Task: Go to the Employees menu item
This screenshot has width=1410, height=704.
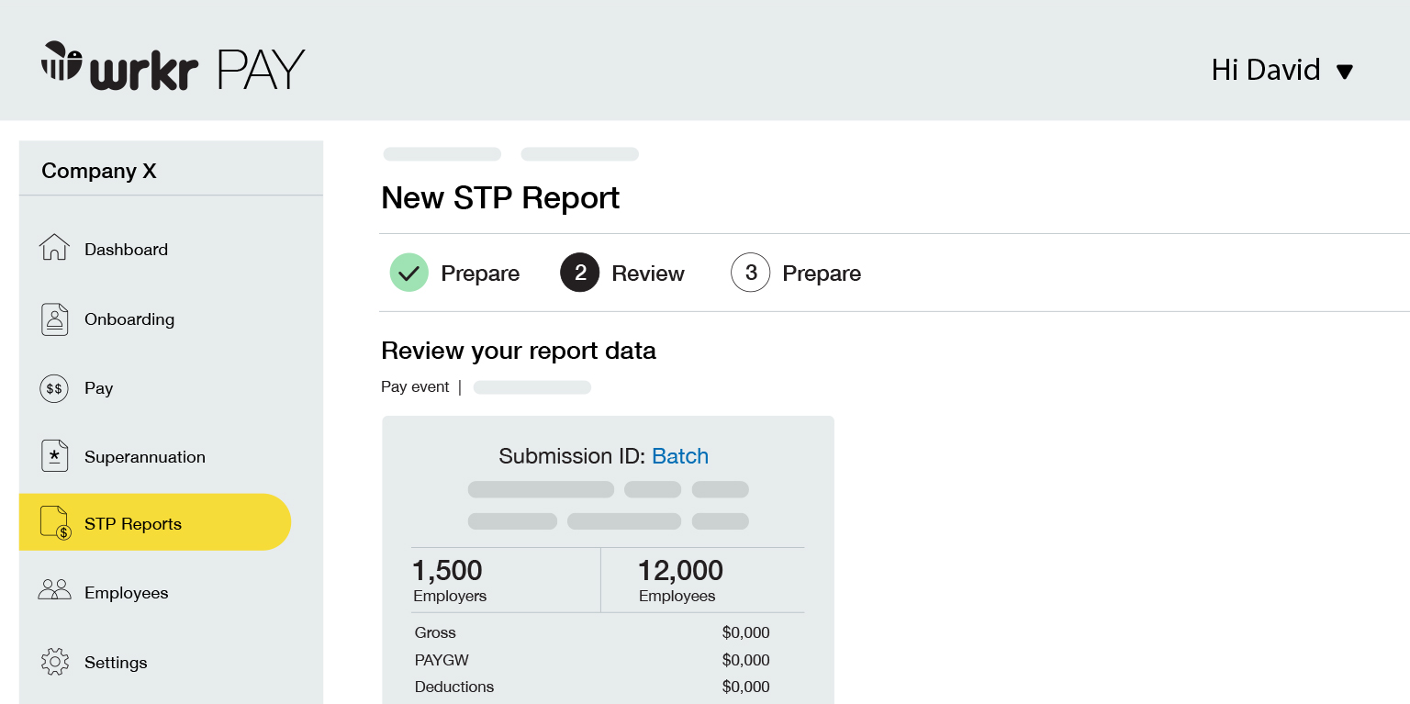Action: [x=126, y=593]
